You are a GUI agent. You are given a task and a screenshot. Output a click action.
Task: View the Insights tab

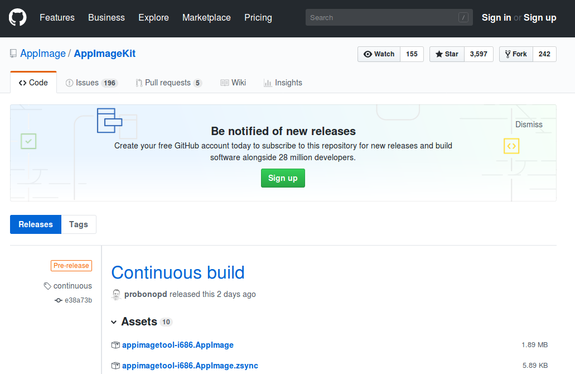[x=283, y=83]
